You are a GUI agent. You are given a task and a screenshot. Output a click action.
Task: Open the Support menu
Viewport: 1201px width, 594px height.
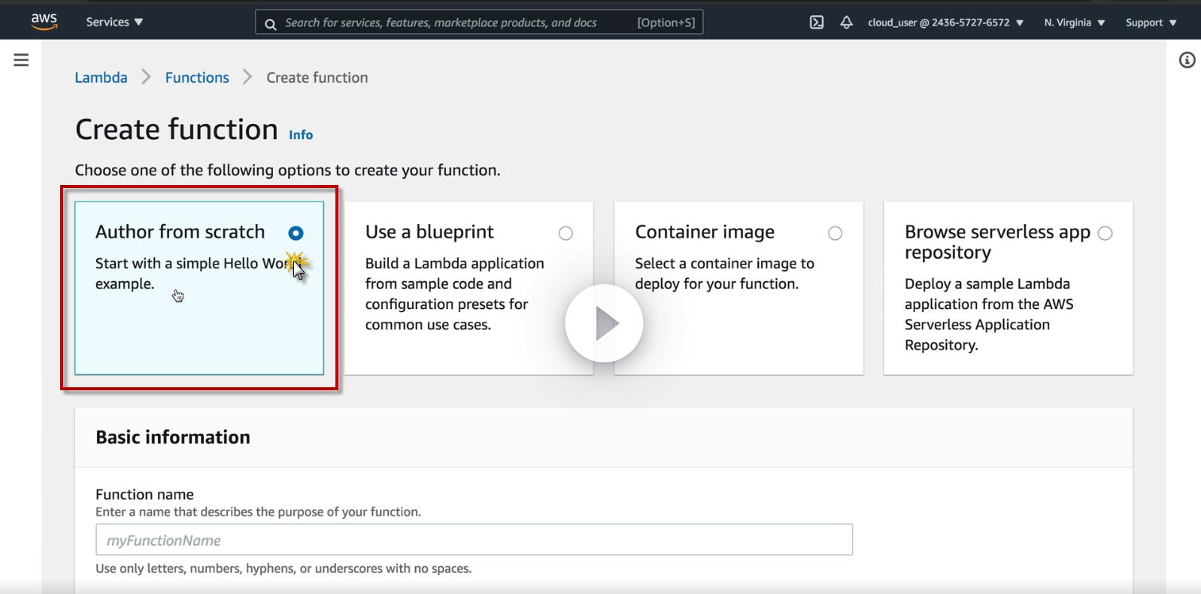1151,23
